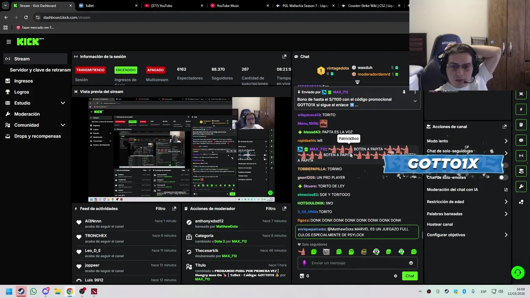This screenshot has width=530, height=298.
Task: Select the grey cat emote in quick emotes
Action: [326, 252]
